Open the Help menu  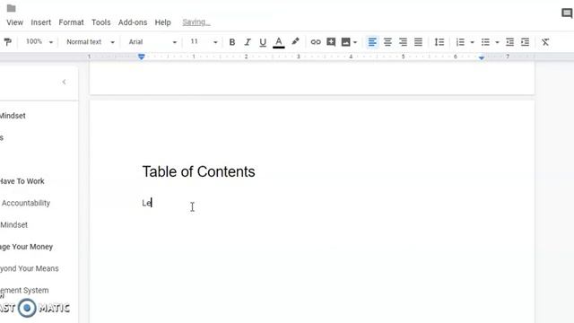(x=162, y=22)
